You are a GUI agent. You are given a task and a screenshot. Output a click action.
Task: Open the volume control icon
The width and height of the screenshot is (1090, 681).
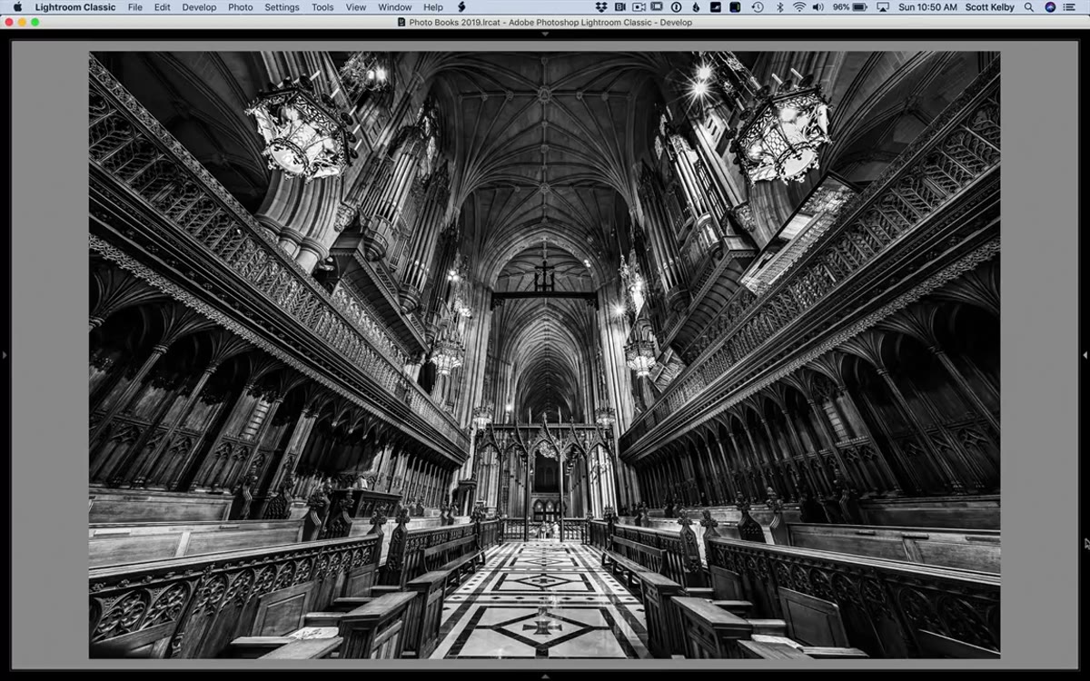point(817,7)
